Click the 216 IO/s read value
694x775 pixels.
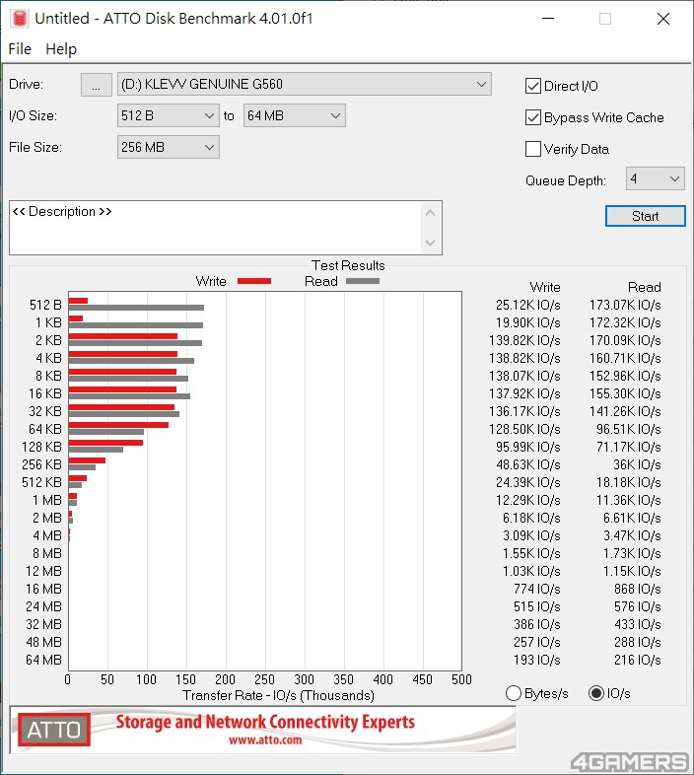click(x=637, y=660)
